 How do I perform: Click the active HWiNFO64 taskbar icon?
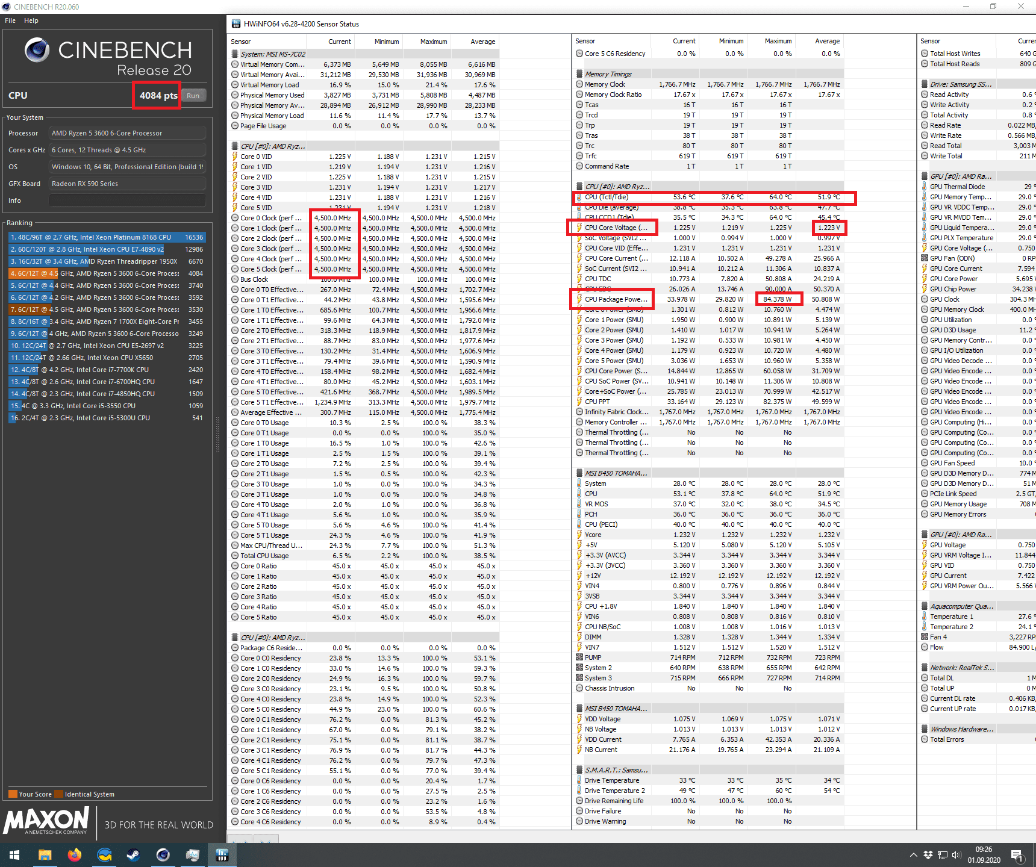pyautogui.click(x=222, y=855)
